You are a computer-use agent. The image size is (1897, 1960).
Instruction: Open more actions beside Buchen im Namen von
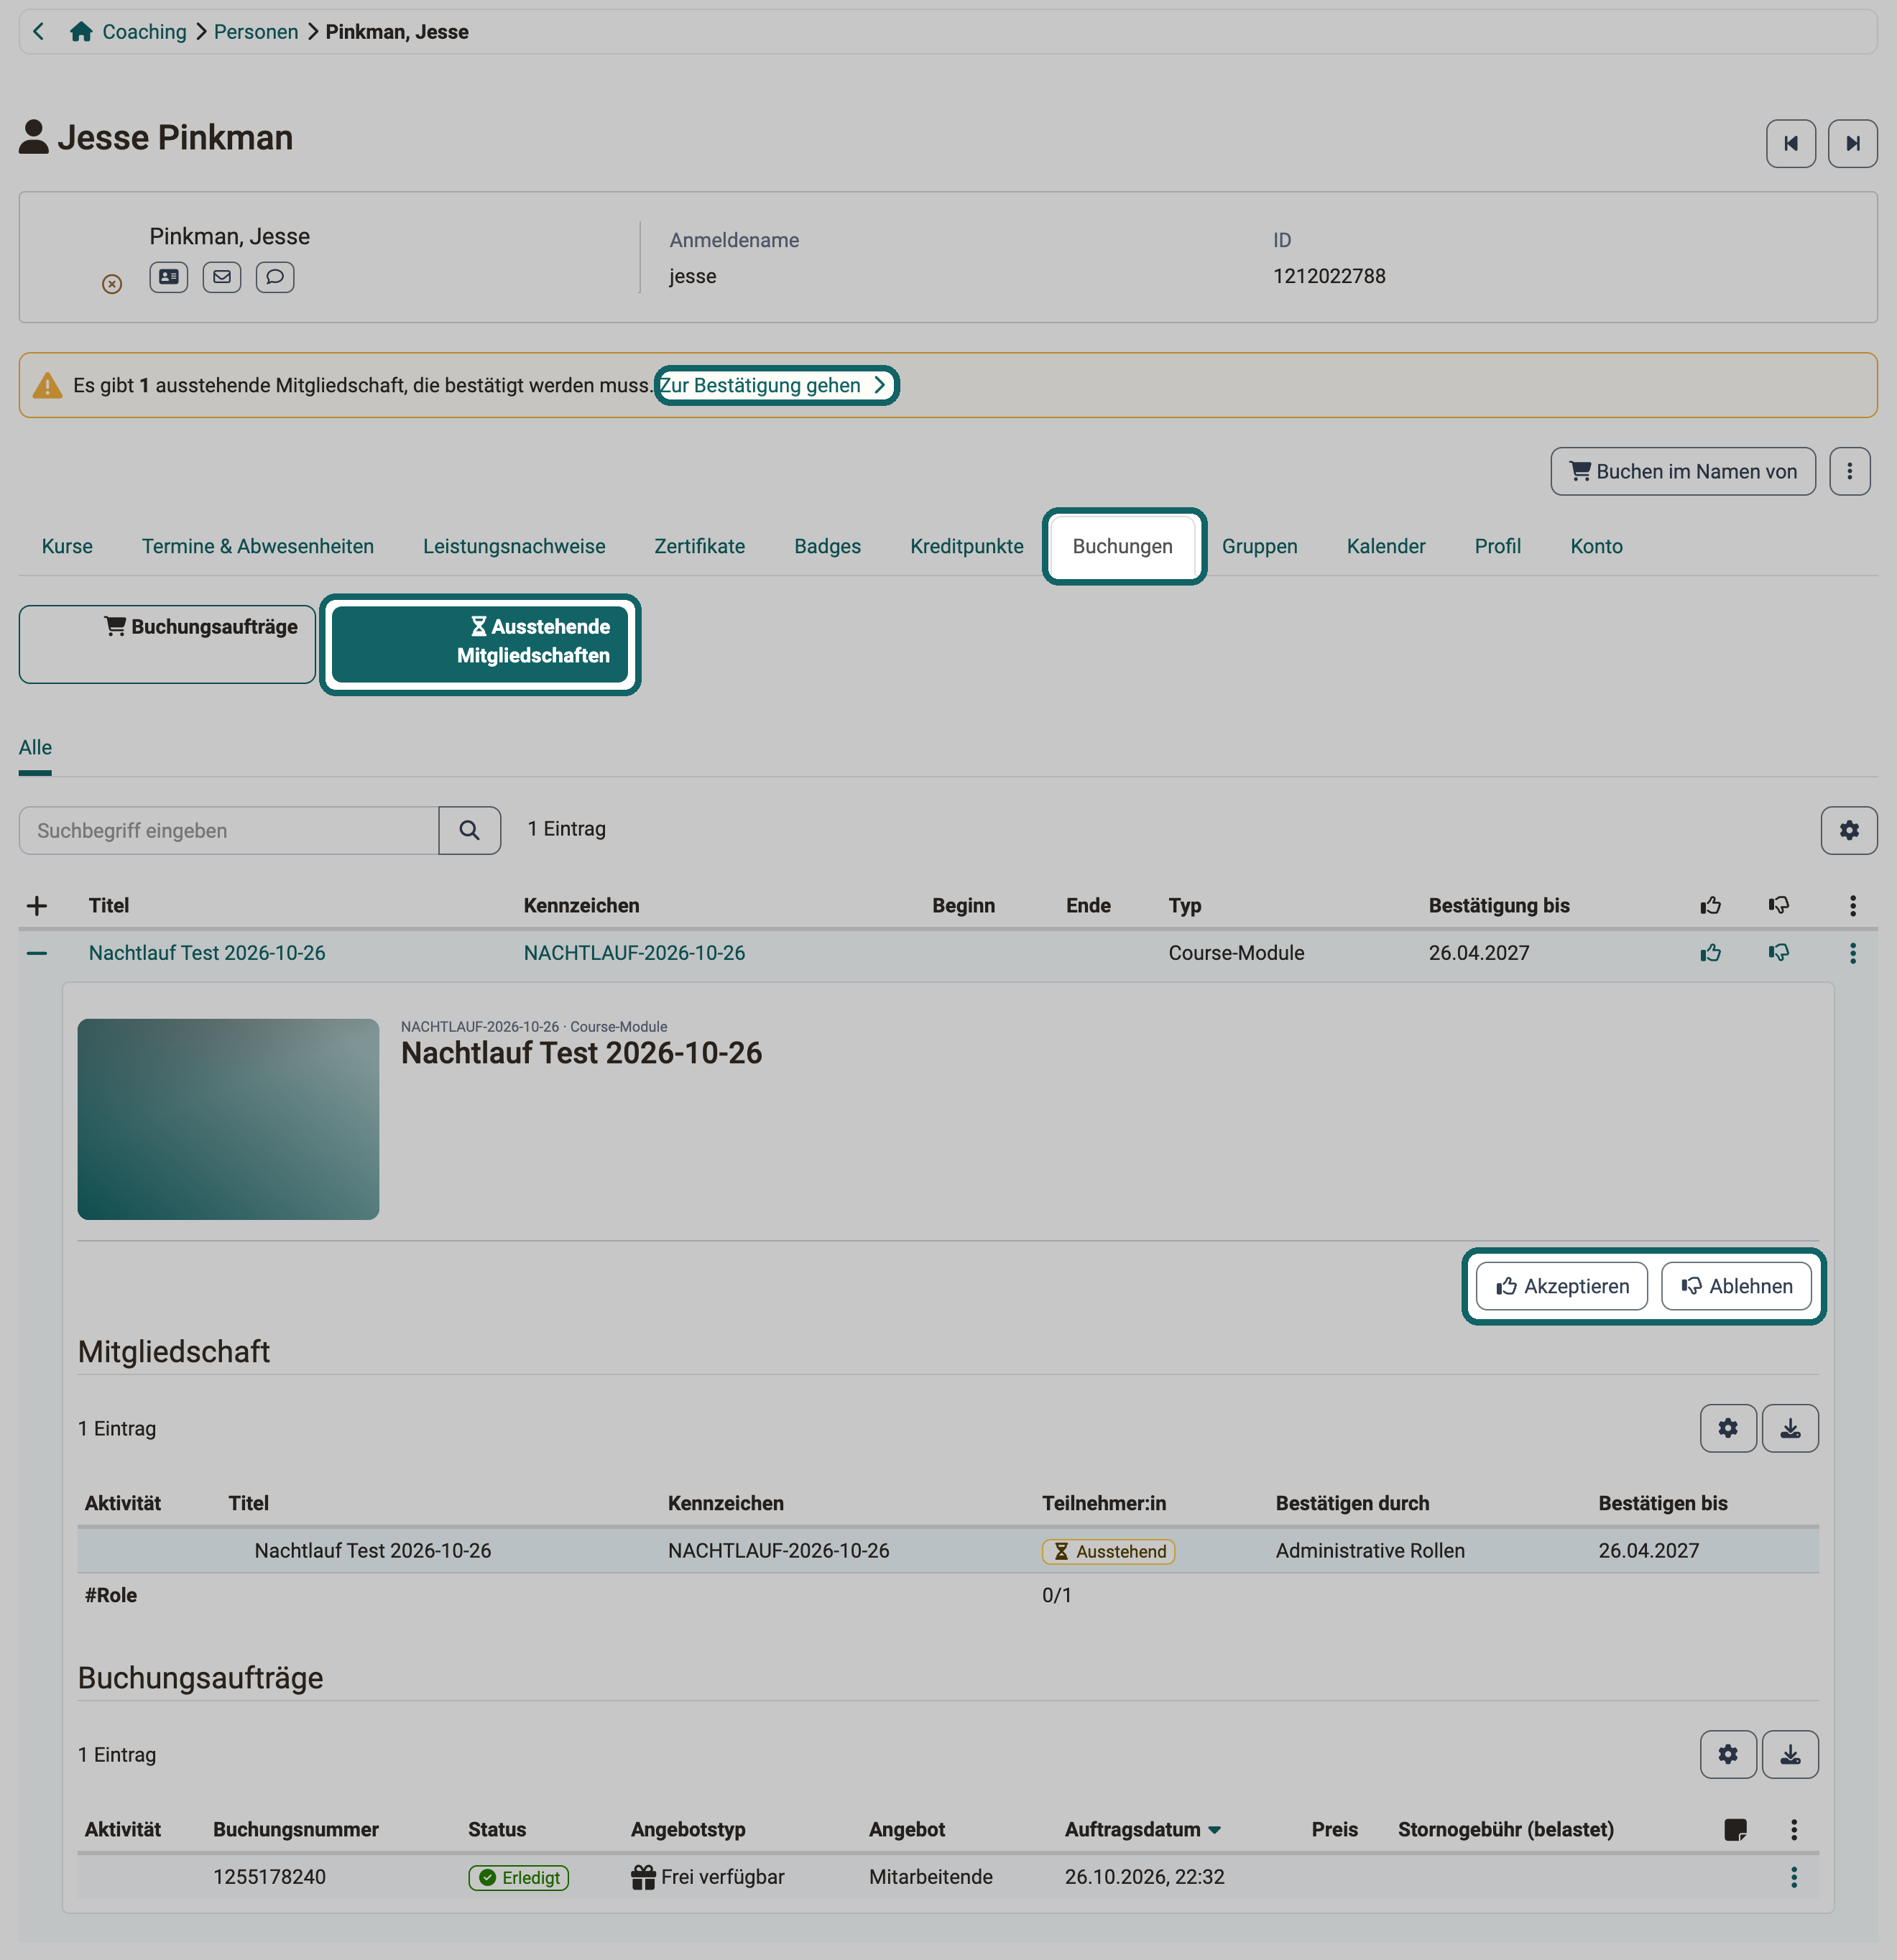point(1849,471)
